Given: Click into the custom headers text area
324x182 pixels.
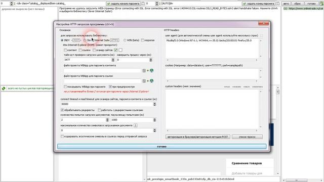Looking at the screenshot, I should coord(212,109).
